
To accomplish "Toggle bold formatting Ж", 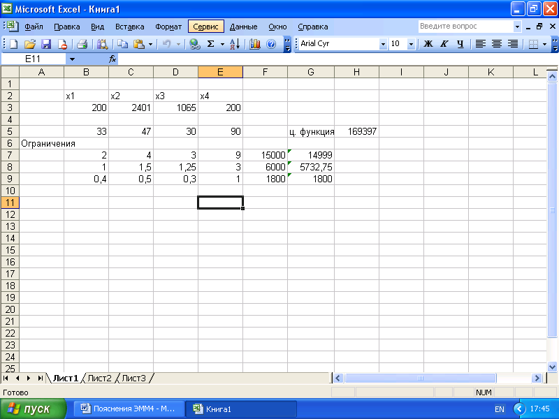I will [428, 44].
